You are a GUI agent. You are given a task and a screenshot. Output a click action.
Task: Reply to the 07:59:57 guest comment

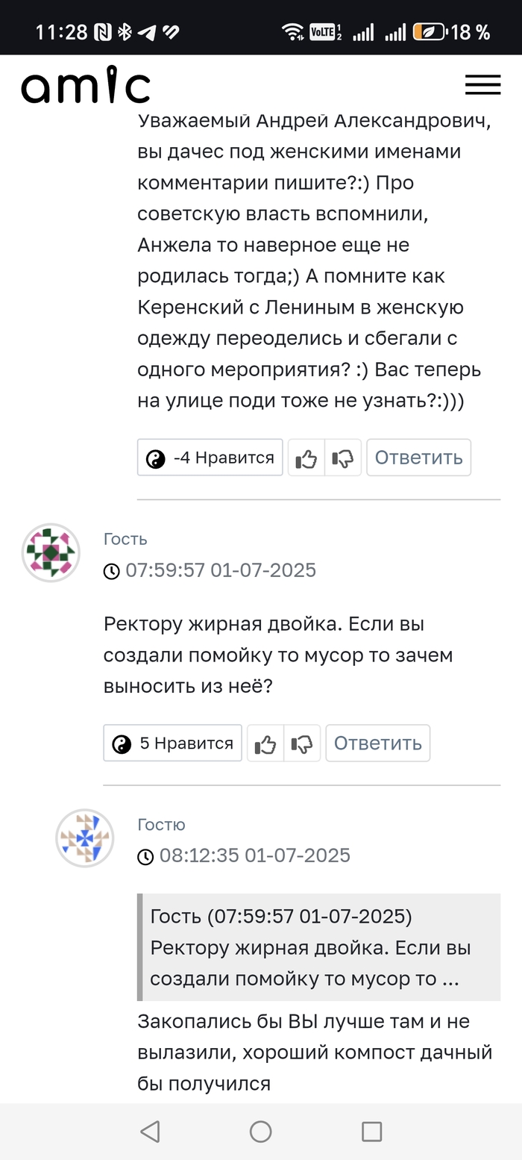click(x=377, y=743)
